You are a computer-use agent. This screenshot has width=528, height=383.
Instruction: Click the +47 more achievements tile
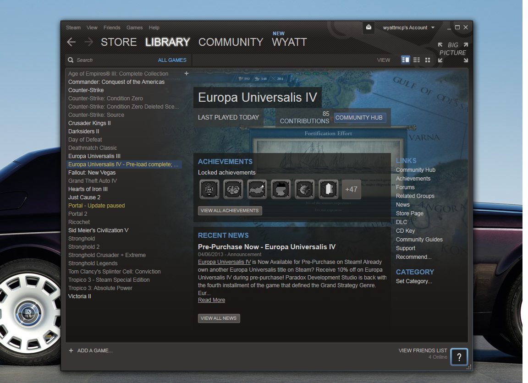(x=351, y=189)
